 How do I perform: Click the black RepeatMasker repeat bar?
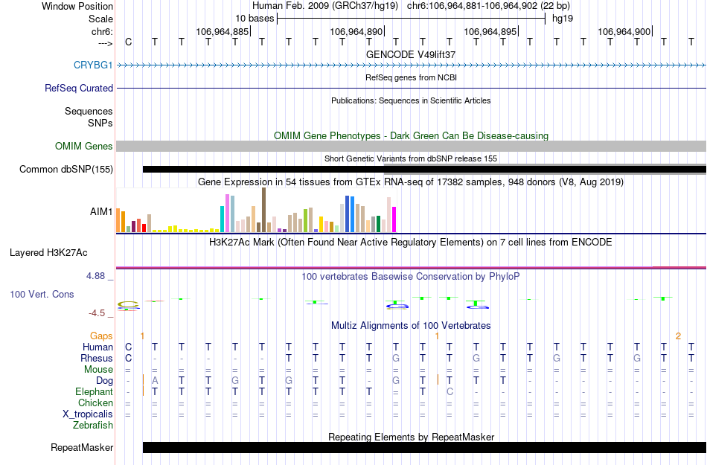point(424,447)
